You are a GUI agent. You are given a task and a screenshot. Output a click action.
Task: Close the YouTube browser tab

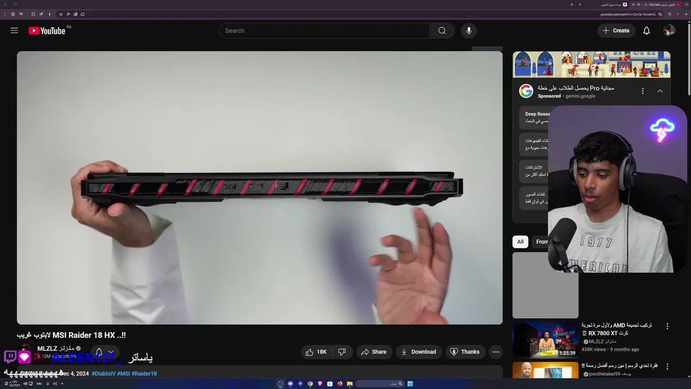click(633, 4)
